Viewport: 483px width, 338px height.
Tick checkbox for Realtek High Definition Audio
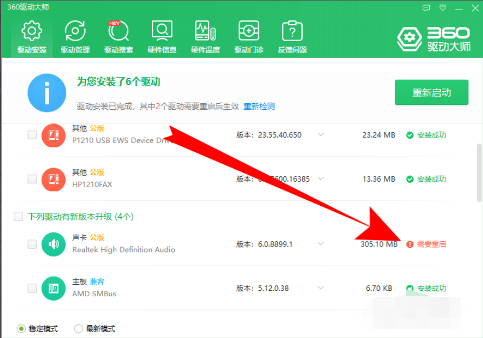(32, 244)
